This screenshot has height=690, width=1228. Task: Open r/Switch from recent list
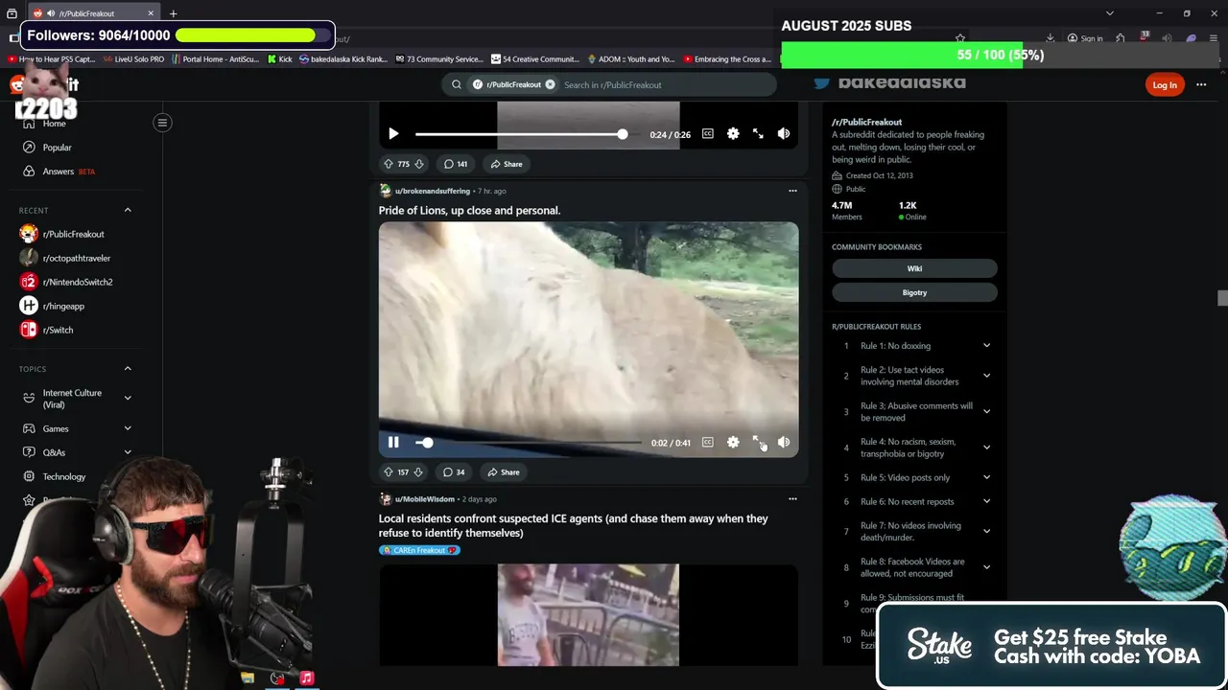point(58,330)
